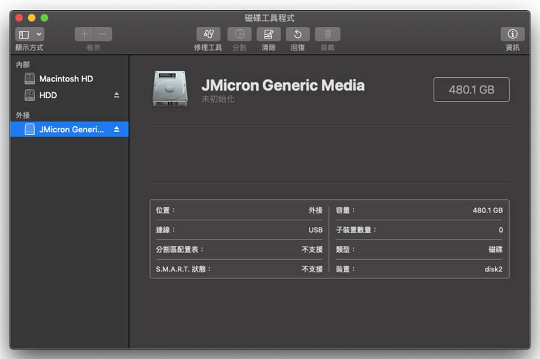Click the 連線 row value USB

(x=315, y=230)
